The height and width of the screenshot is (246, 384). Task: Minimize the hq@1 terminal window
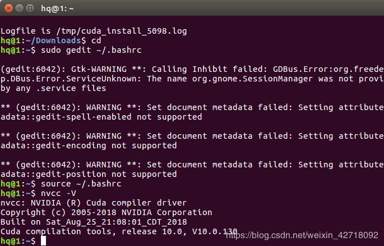click(x=18, y=8)
